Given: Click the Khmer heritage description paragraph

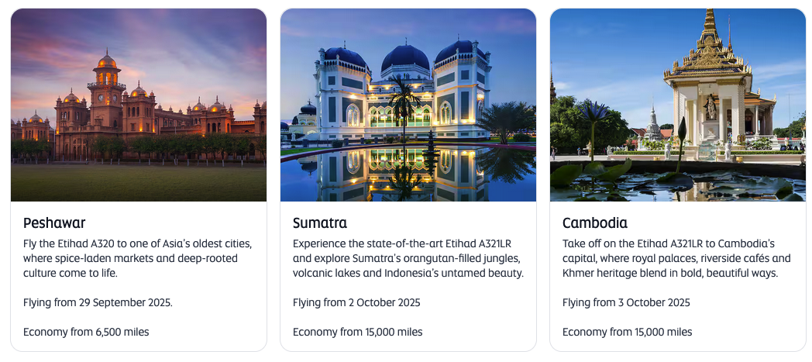Looking at the screenshot, I should [x=676, y=258].
